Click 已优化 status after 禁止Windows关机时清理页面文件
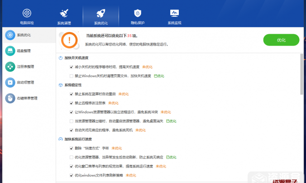306x183 pixels. [159, 76]
